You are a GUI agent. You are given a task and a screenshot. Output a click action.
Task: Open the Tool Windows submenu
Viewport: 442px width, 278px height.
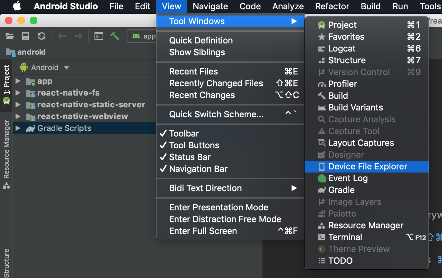[x=230, y=21]
